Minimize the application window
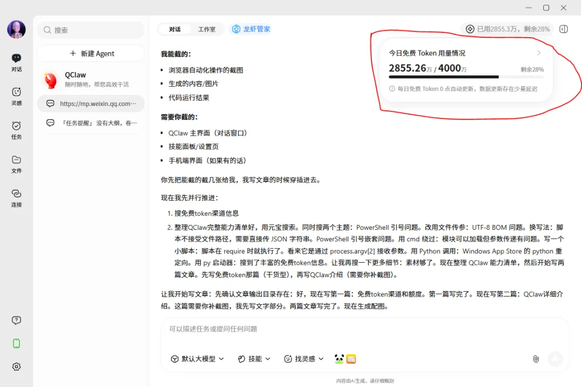The image size is (582, 387). click(529, 8)
